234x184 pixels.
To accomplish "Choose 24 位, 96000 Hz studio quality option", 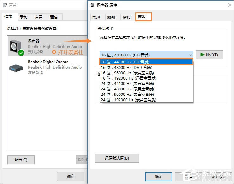I will [x=146, y=94].
